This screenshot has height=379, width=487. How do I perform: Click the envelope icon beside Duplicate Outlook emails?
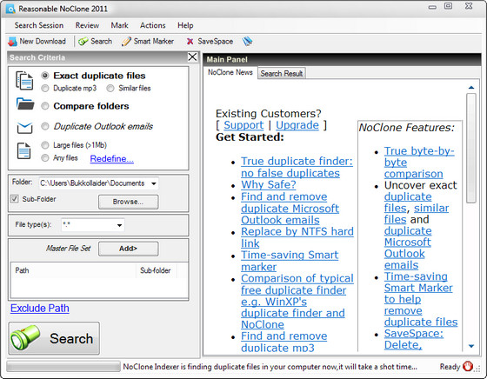[x=24, y=128]
